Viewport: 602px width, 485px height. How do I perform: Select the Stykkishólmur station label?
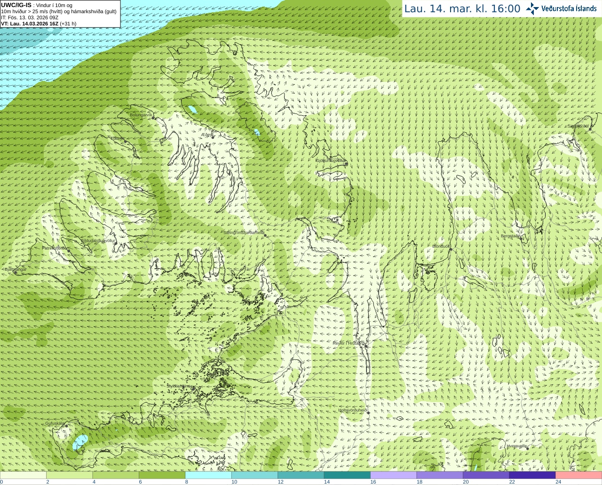pos(180,386)
